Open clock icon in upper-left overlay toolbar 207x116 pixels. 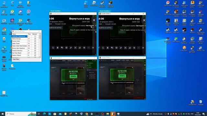[x=53, y=48]
